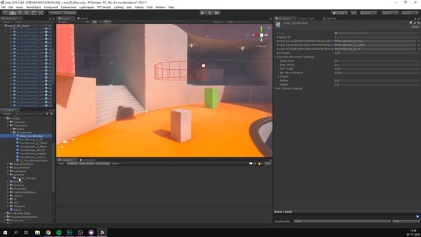Toggle scene audio in Scene view
The height and width of the screenshot is (237, 421).
click(101, 22)
